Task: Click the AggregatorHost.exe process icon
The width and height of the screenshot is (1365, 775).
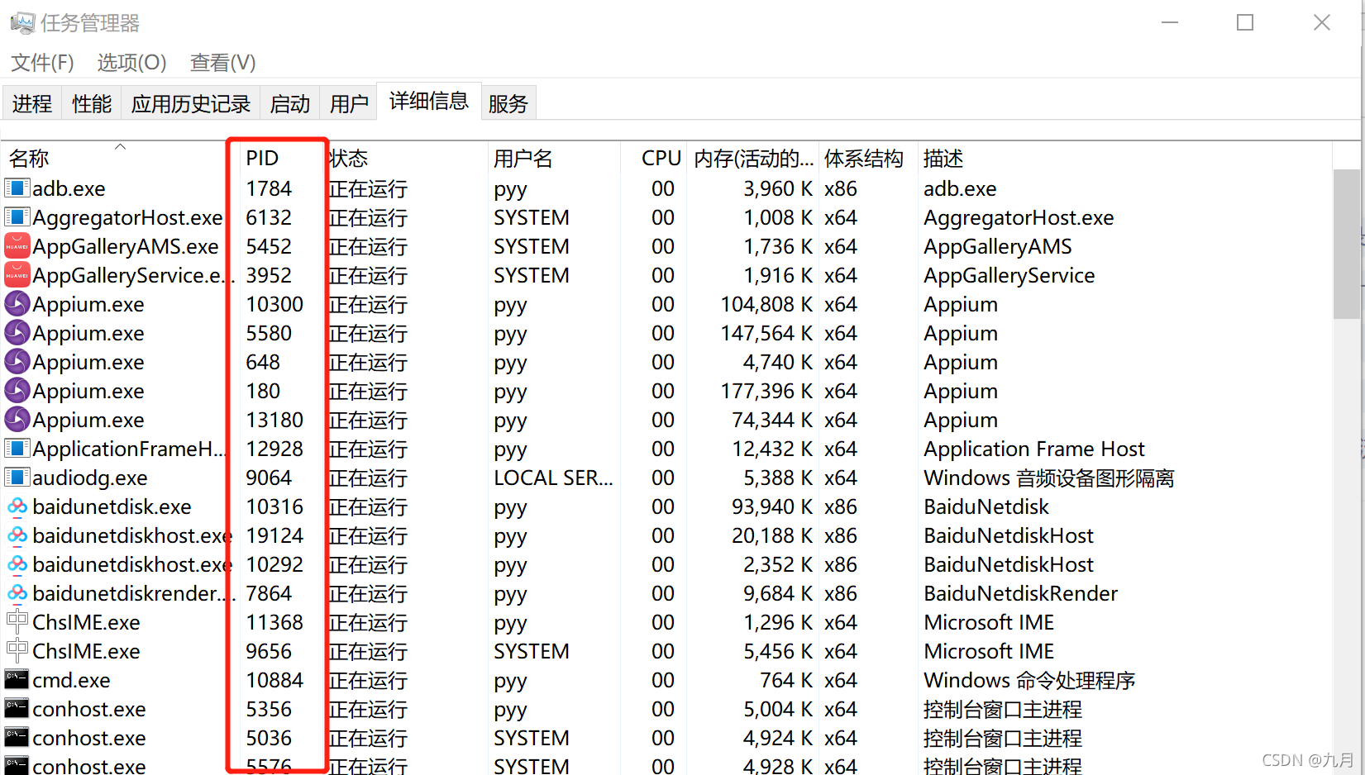Action: (x=17, y=217)
